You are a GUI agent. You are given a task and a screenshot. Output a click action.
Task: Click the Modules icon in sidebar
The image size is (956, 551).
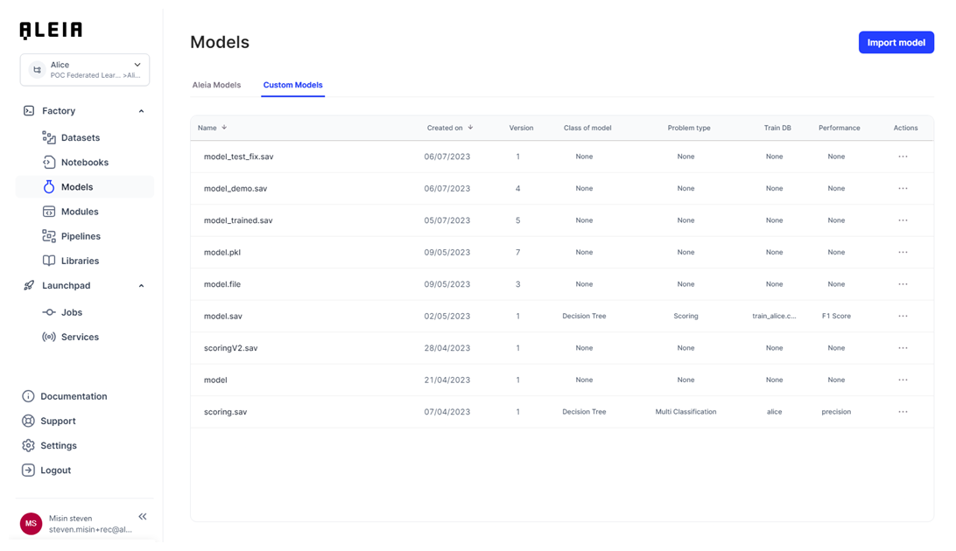pos(49,212)
